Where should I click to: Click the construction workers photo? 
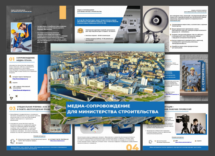click(x=21, y=37)
